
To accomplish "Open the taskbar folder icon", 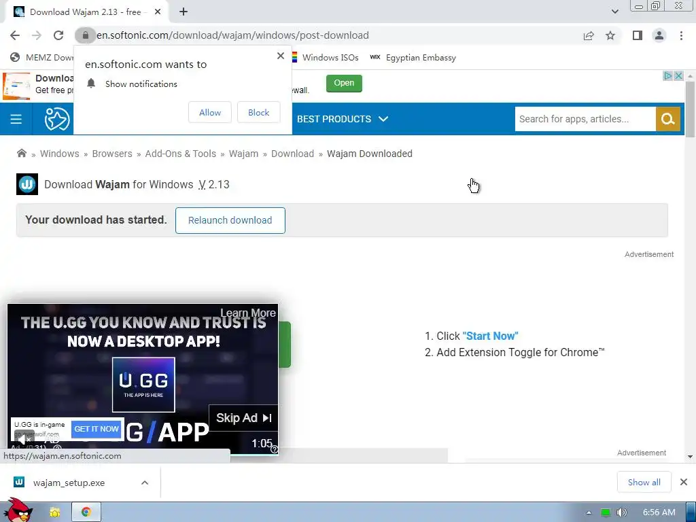I will [54, 512].
